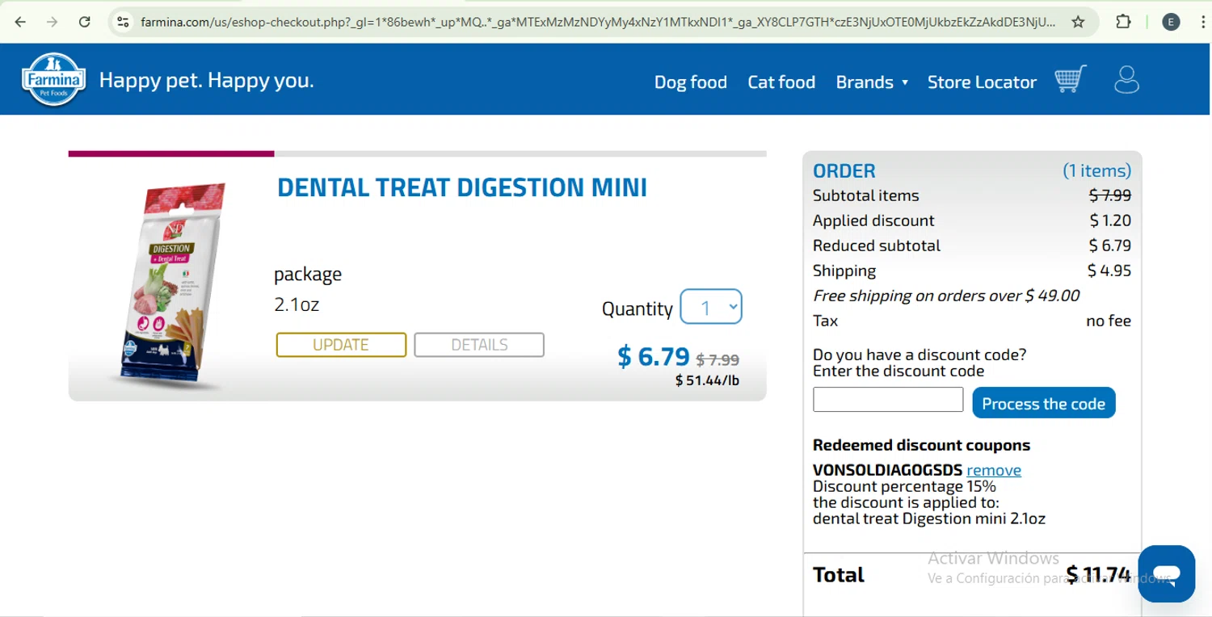Open the user account icon
1212x617 pixels.
(1126, 80)
